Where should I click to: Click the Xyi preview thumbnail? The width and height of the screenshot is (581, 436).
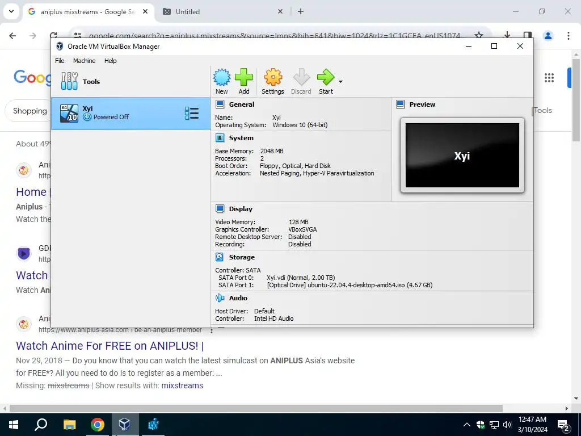pos(462,156)
